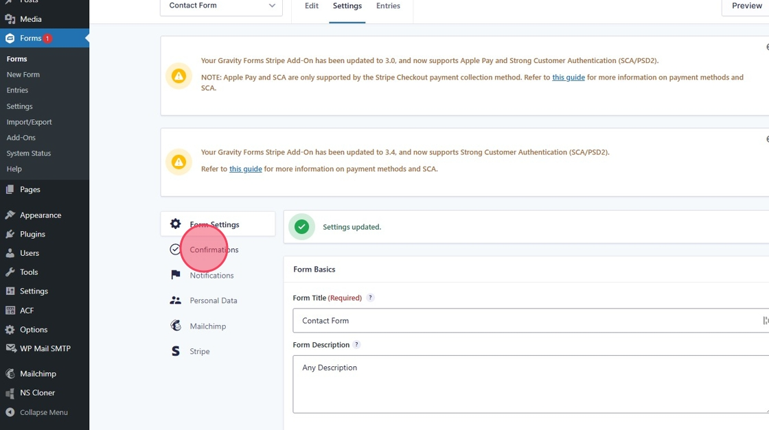The height and width of the screenshot is (430, 769).
Task: Open Add-Ons submenu link
Action: pos(21,138)
